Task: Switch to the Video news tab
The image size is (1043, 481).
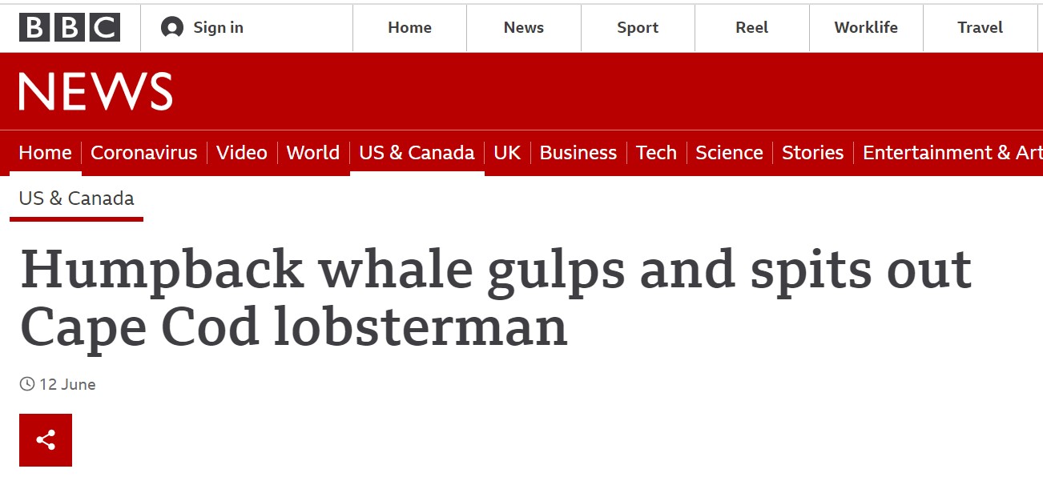Action: click(242, 153)
